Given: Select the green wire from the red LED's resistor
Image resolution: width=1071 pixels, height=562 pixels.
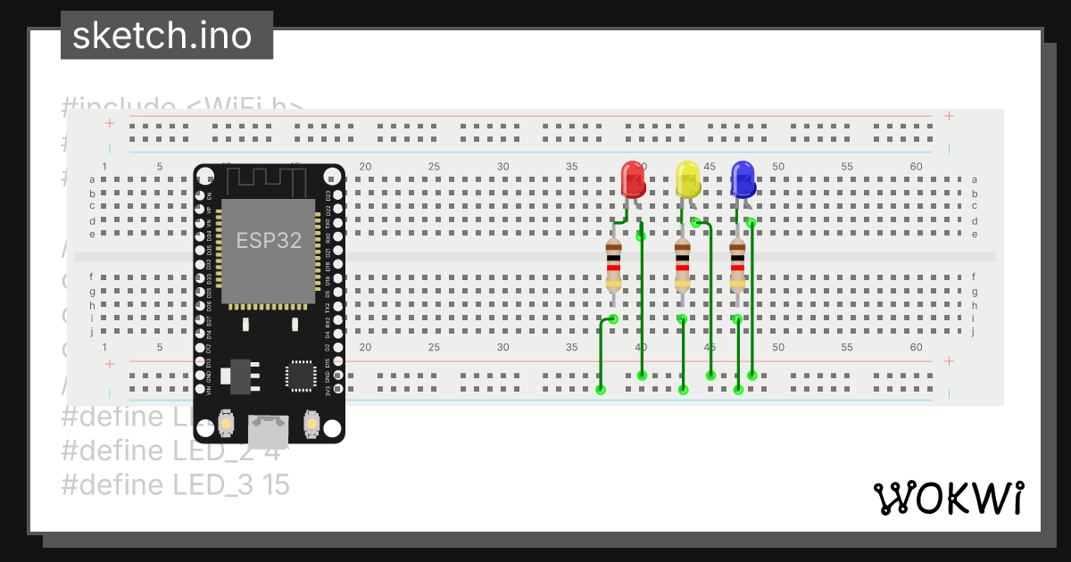Looking at the screenshot, I should (602, 354).
